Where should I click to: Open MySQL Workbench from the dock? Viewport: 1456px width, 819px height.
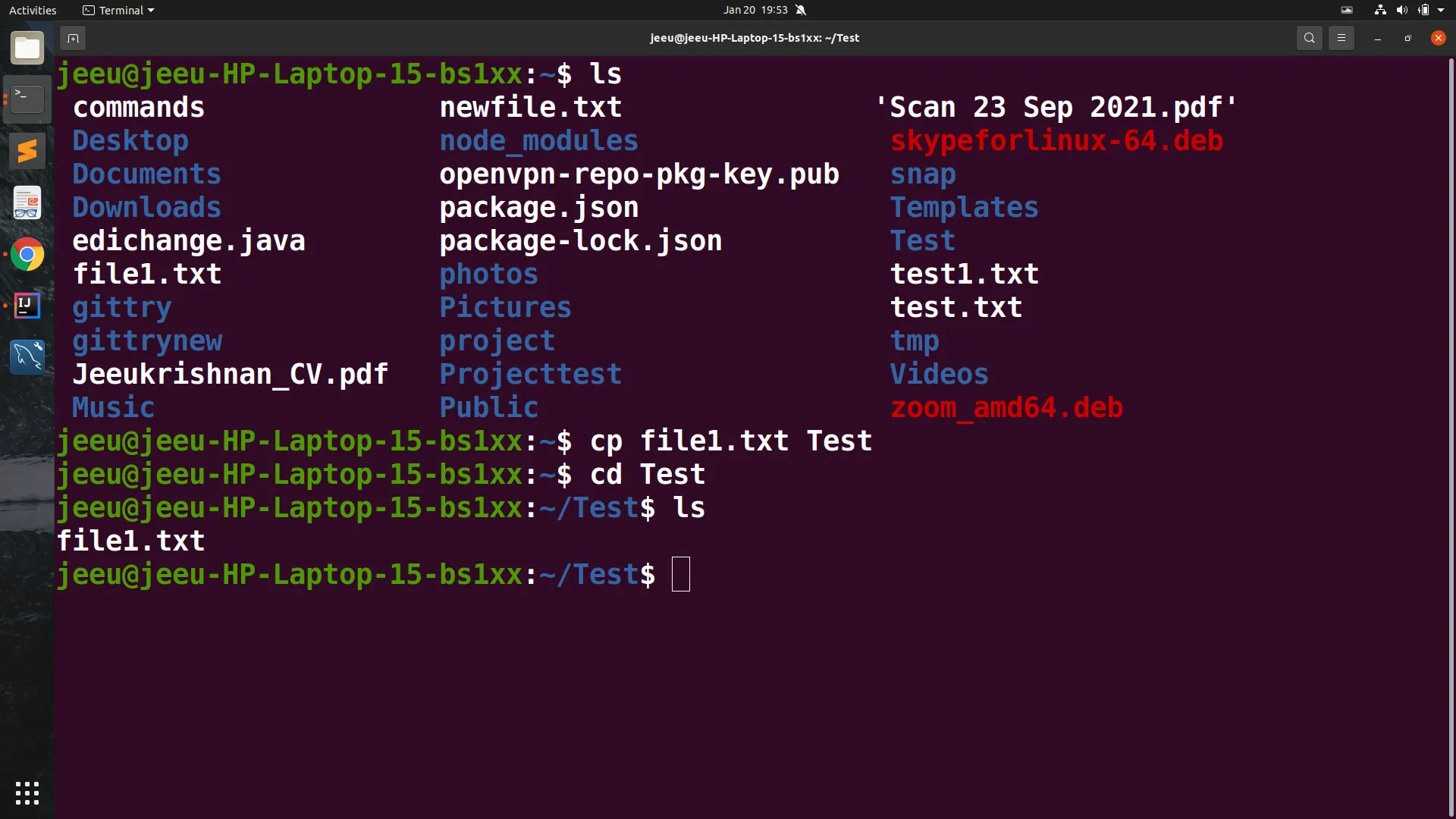[27, 356]
